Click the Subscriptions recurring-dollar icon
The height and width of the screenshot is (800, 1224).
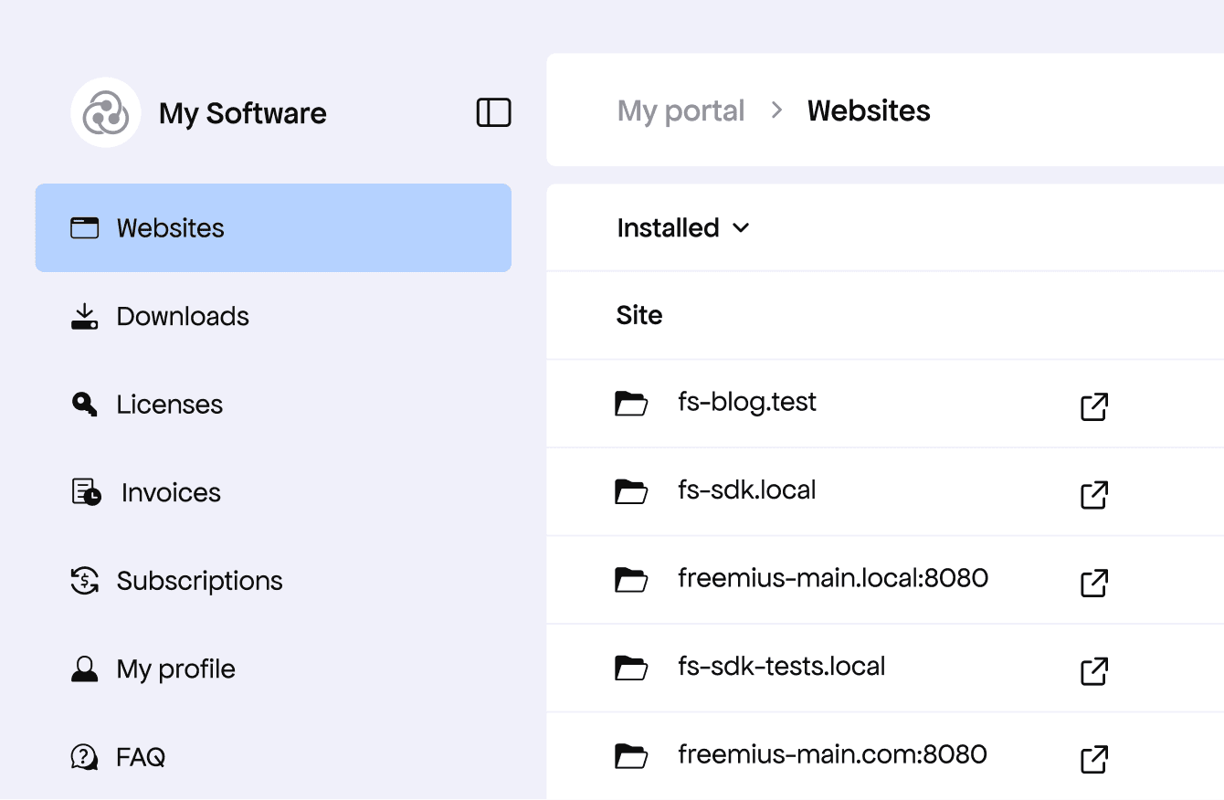point(84,581)
